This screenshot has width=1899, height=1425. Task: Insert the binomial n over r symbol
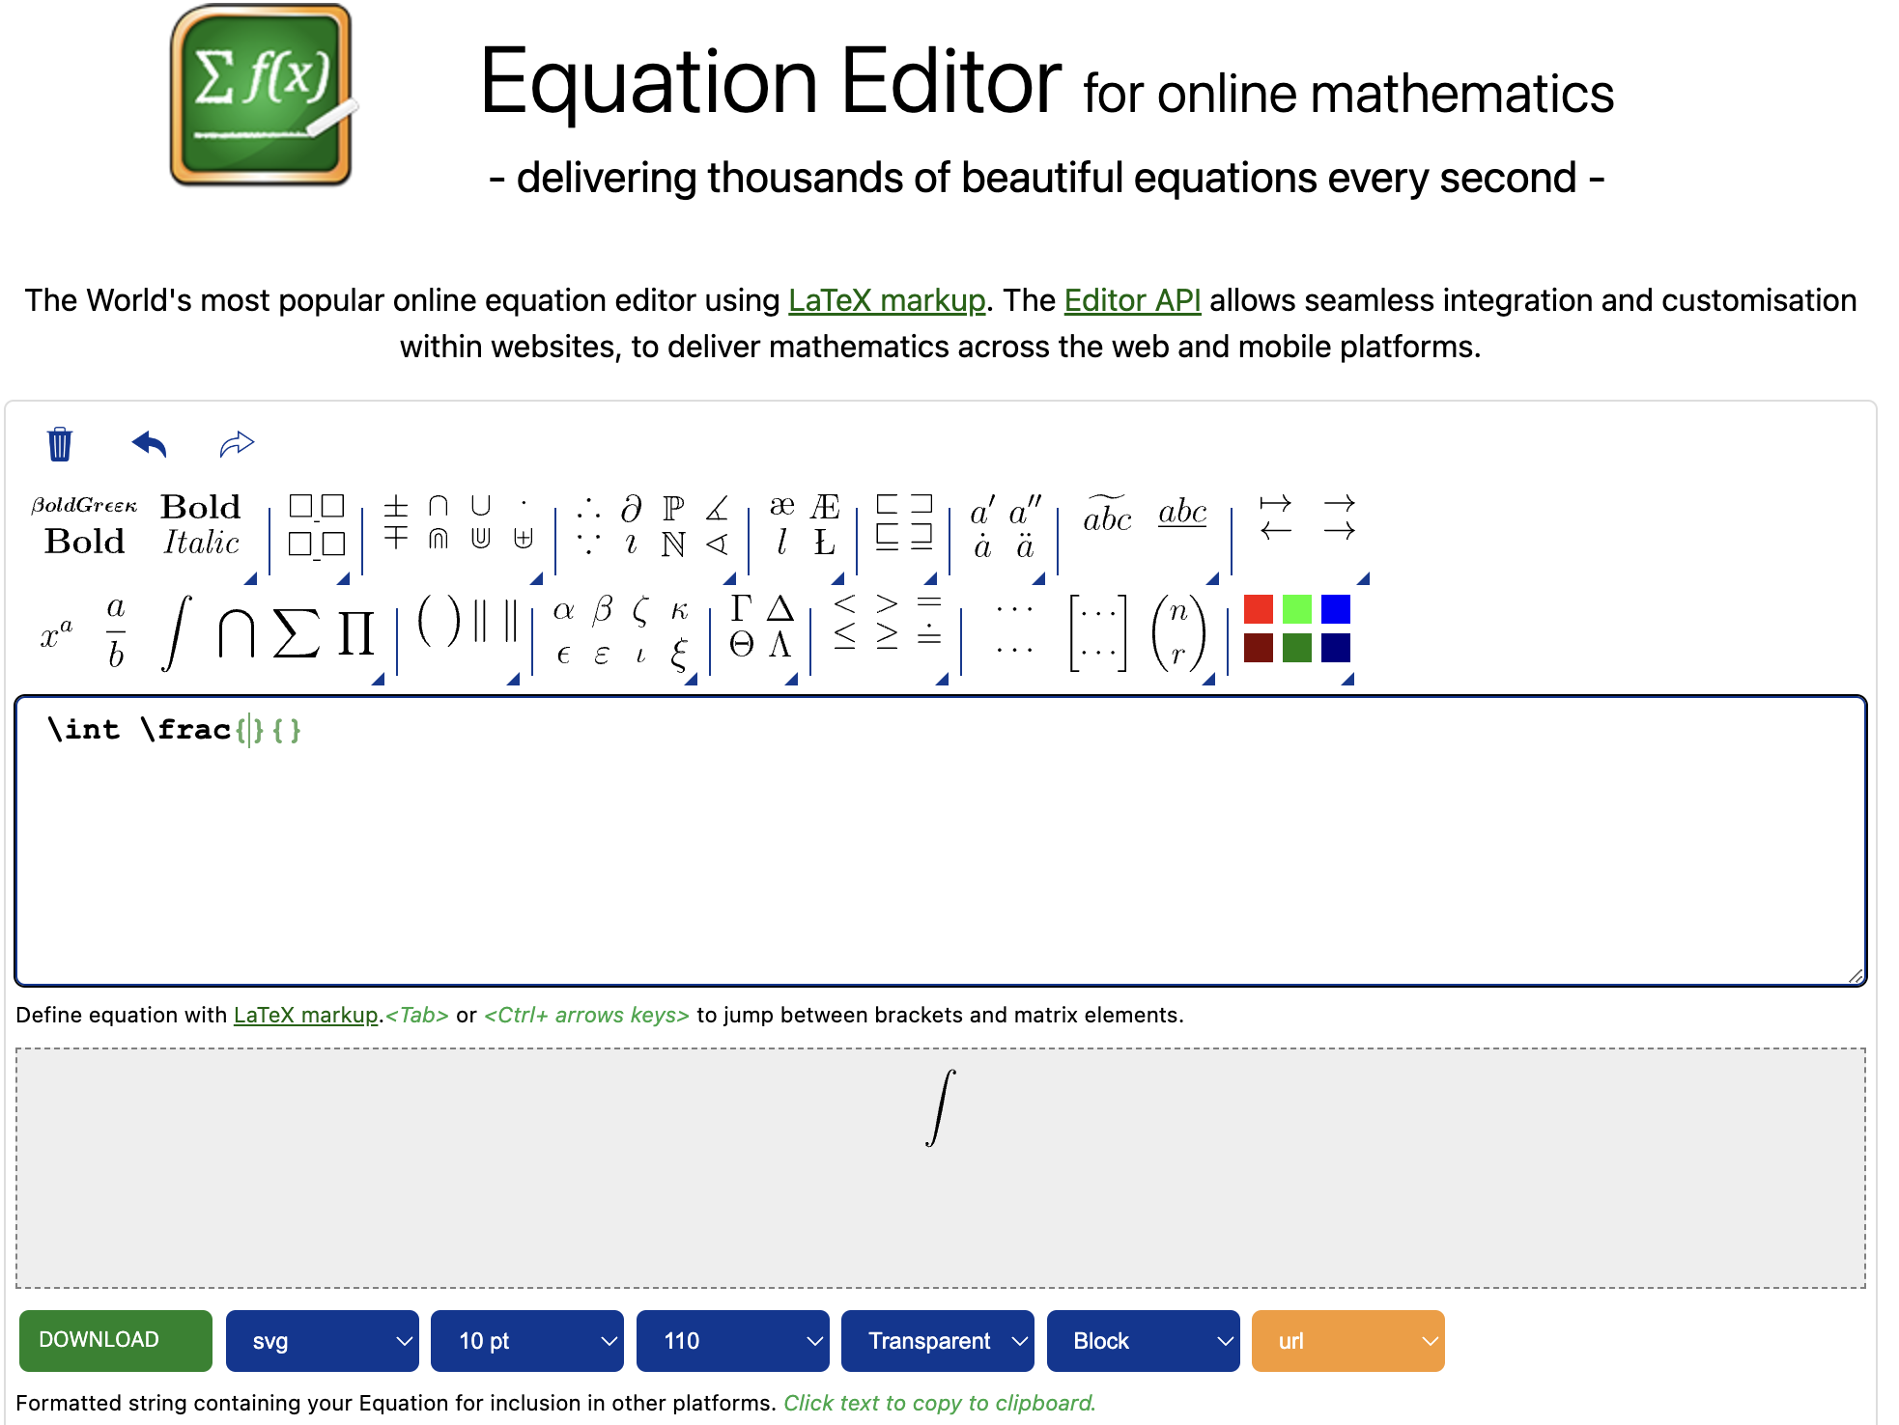1178,633
